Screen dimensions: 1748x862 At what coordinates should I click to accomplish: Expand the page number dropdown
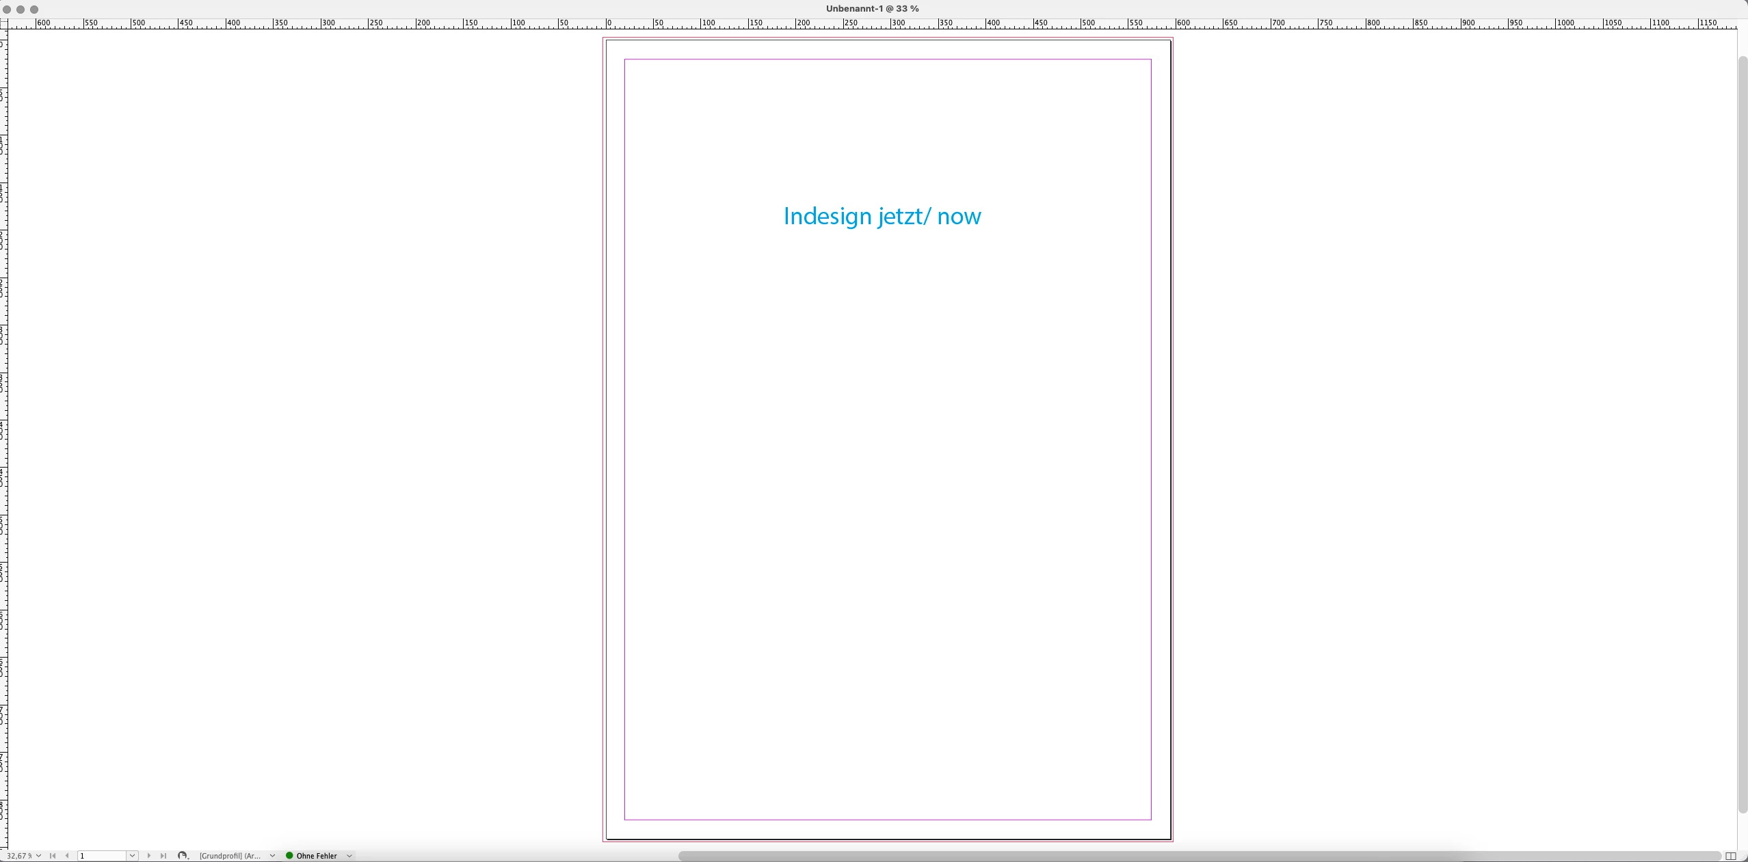[x=132, y=856]
